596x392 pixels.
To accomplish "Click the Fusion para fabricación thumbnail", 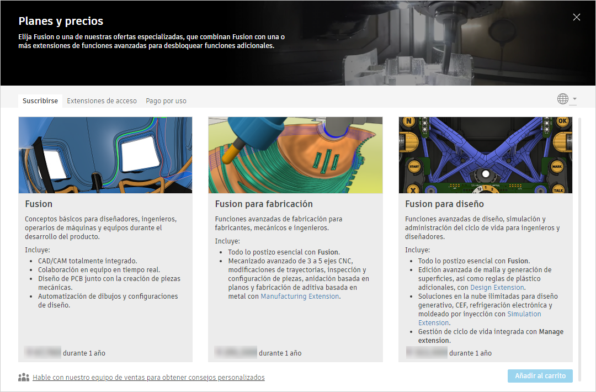I will tap(295, 155).
